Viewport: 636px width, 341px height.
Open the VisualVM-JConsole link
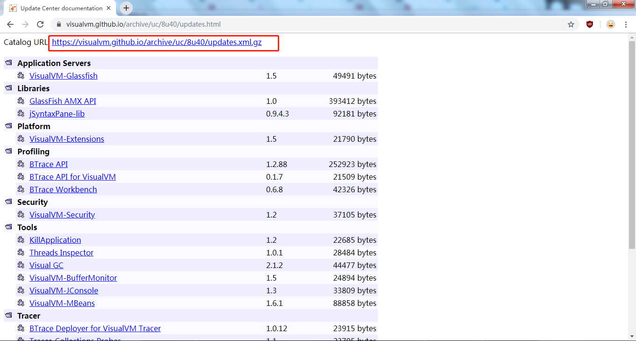click(x=64, y=290)
